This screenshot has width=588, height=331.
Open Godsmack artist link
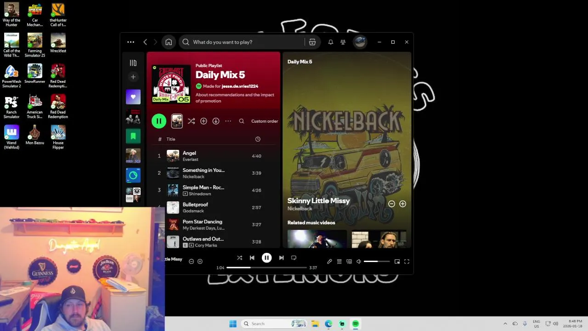pyautogui.click(x=193, y=211)
